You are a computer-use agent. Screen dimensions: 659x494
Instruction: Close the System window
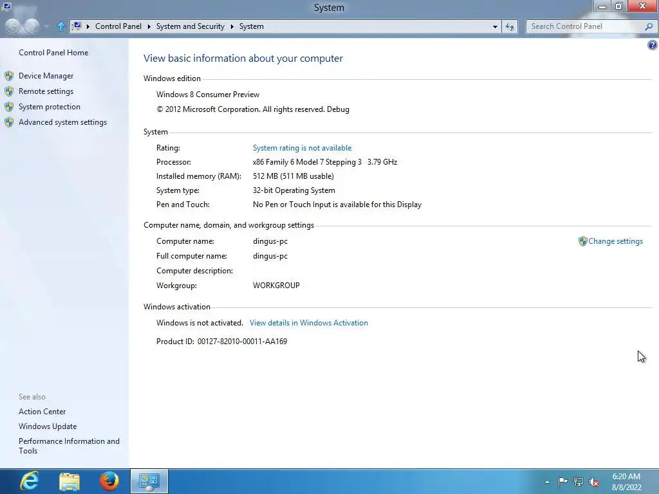(x=643, y=6)
